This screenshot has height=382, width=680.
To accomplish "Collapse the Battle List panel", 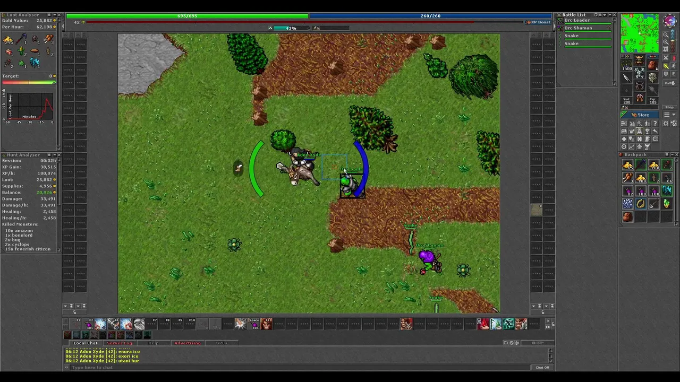I will [610, 15].
